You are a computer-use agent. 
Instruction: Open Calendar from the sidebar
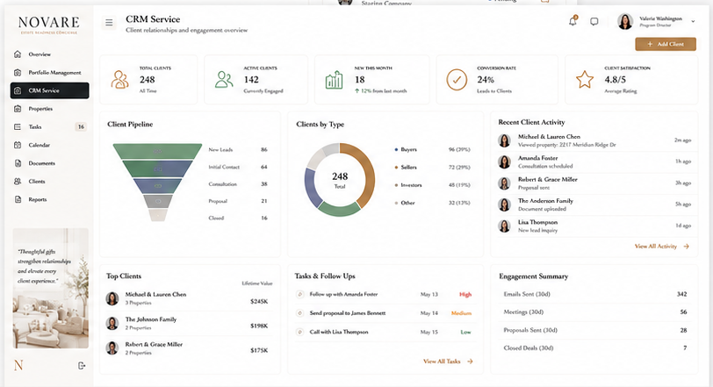[x=49, y=145]
